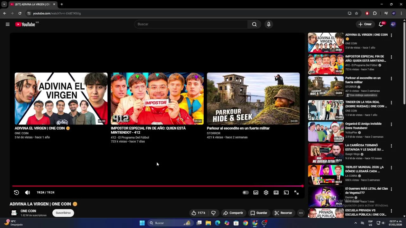
Task: Open more actions below the video
Action: (301, 213)
